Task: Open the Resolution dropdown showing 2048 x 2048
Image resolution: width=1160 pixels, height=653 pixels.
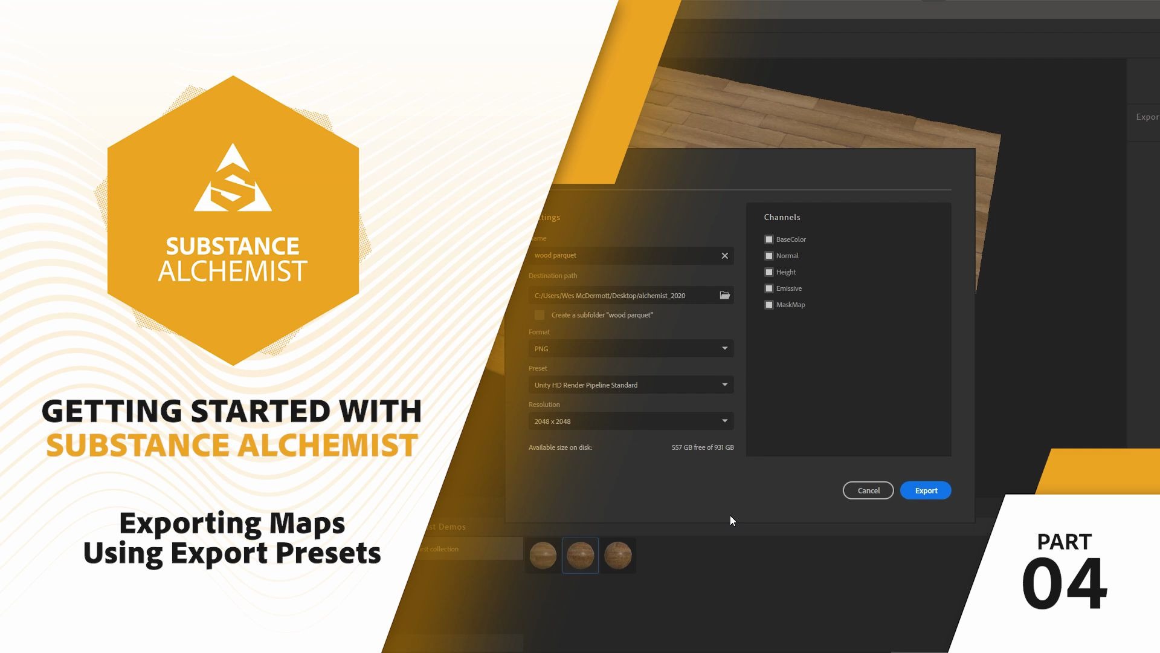Action: coord(631,421)
